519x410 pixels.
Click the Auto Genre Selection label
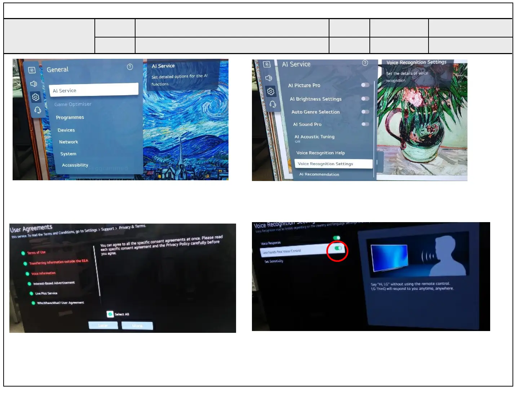click(x=315, y=112)
